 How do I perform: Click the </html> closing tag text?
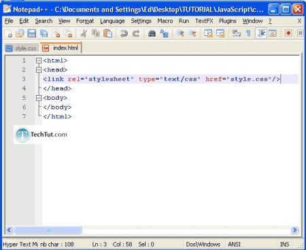point(57,116)
